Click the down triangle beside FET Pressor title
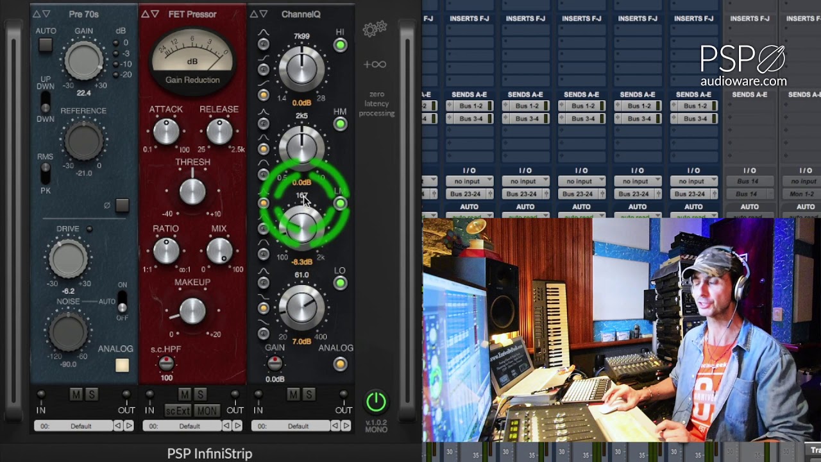Screen dimensions: 821x462 point(155,14)
